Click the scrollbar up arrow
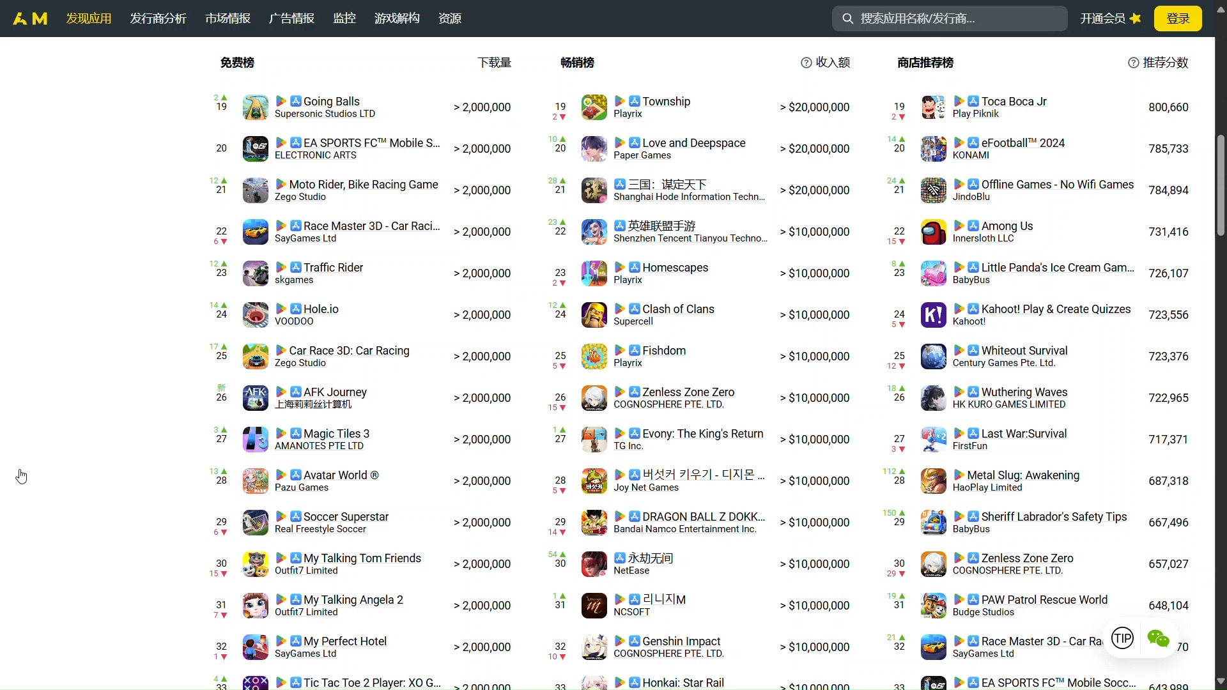Viewport: 1227px width, 690px height. point(1221,8)
